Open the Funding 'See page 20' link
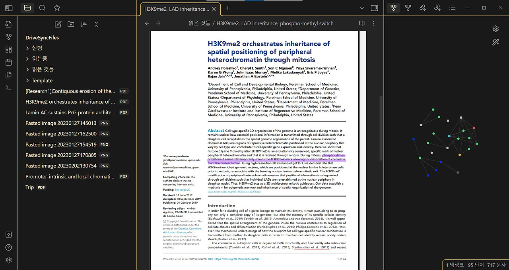 click(x=183, y=190)
